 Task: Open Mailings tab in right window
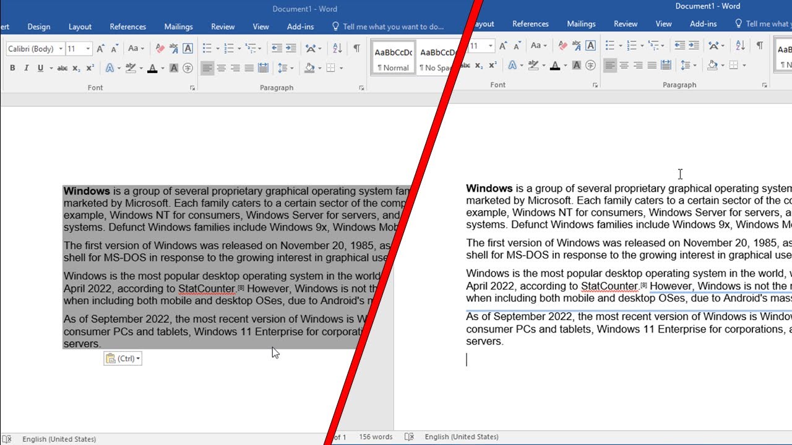pyautogui.click(x=581, y=24)
